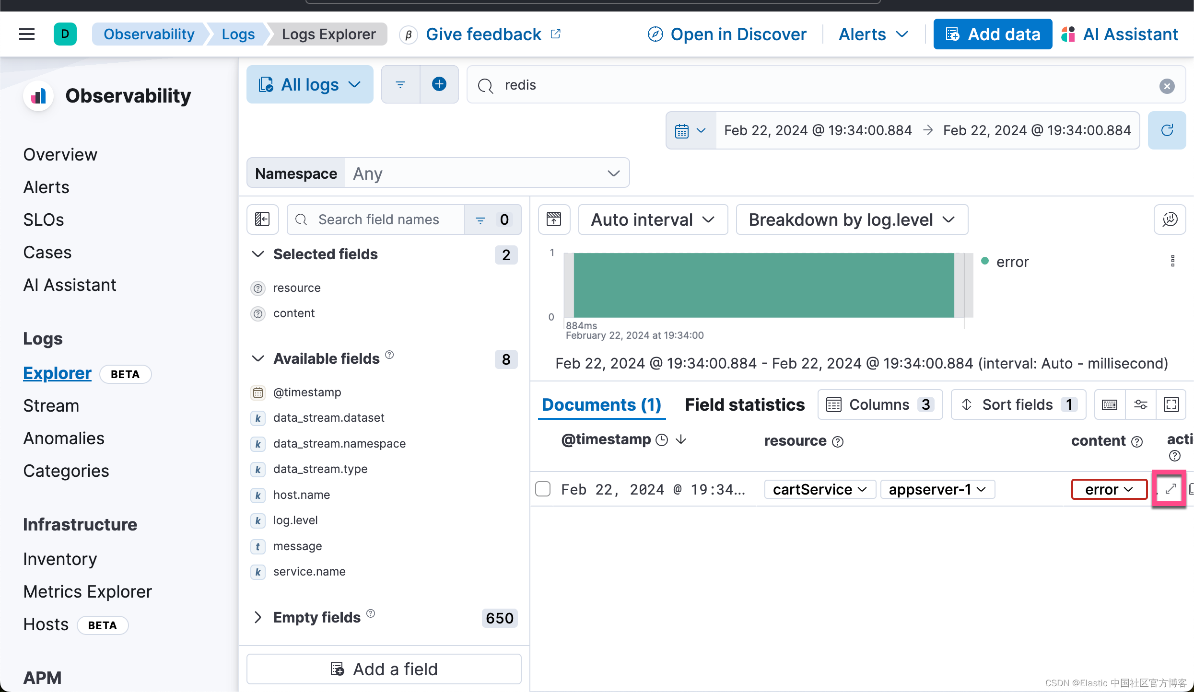
Task: Collapse the Selected fields section
Action: coord(258,254)
